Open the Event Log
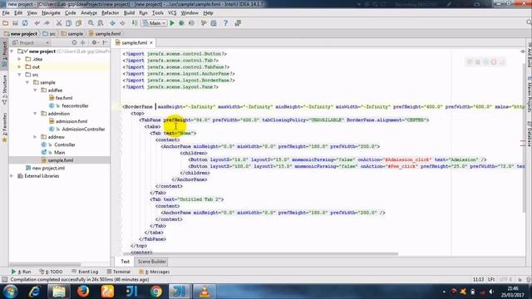532x299 pixels. (85, 272)
